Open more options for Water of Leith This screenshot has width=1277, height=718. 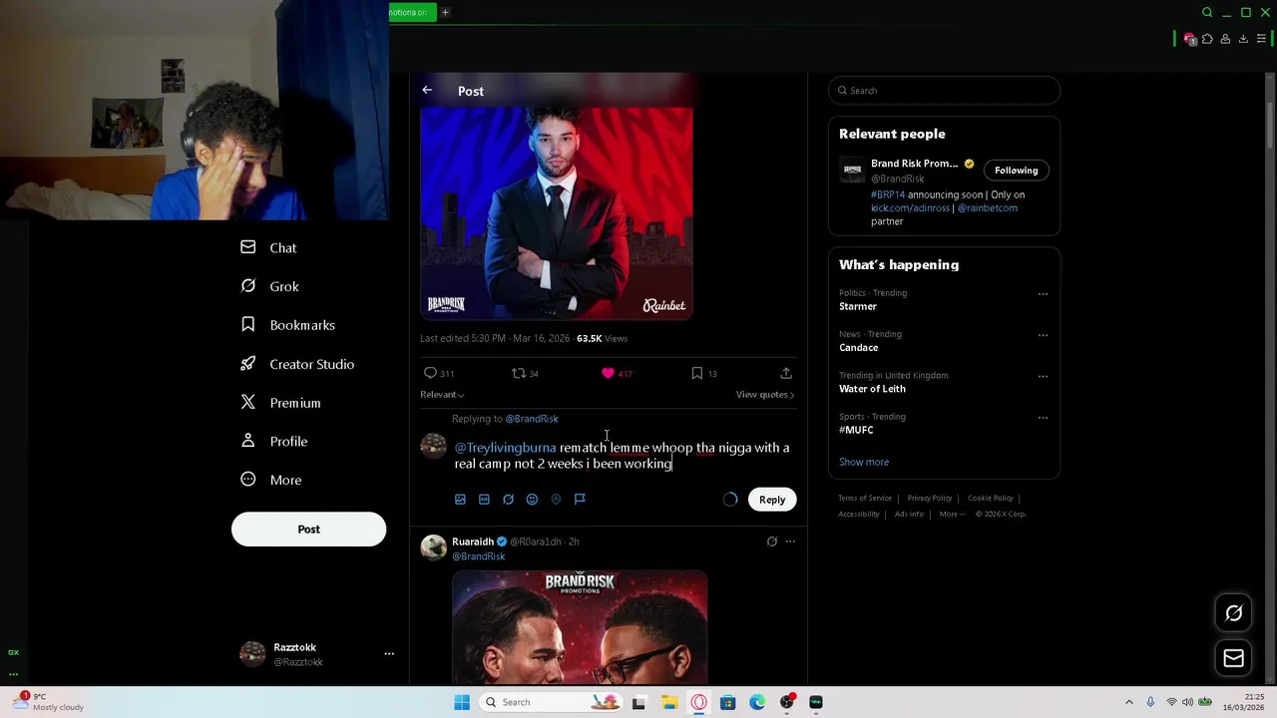click(1043, 376)
